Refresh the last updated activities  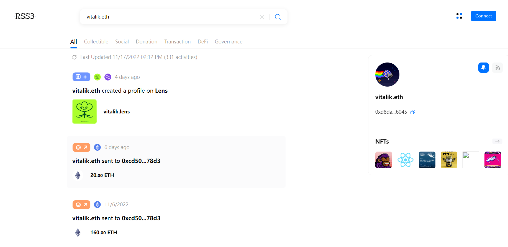[75, 57]
